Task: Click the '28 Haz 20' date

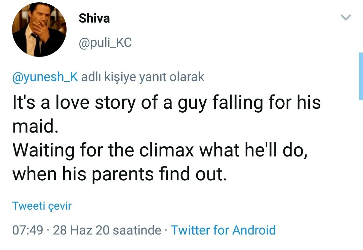Action: click(81, 230)
